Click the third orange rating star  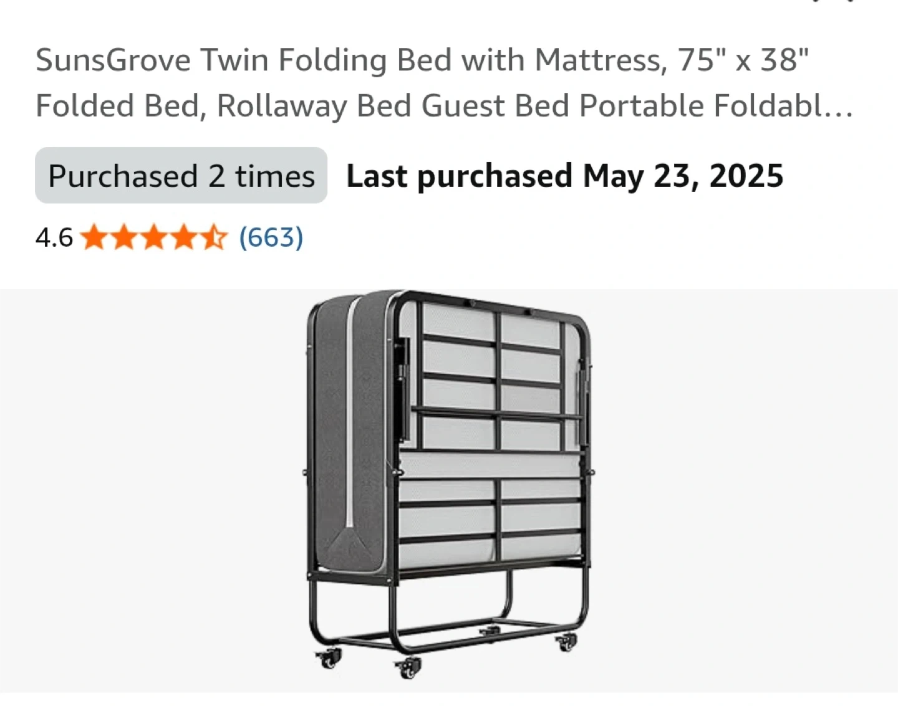click(x=153, y=238)
